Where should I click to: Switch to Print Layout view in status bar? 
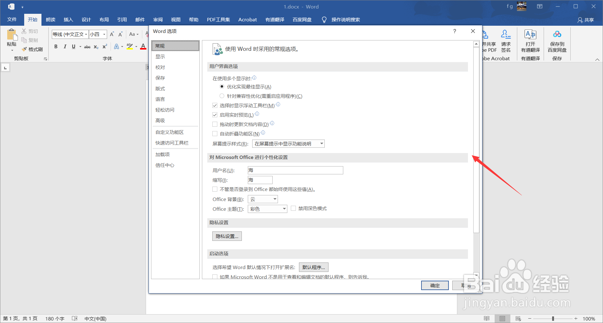pyautogui.click(x=502, y=319)
